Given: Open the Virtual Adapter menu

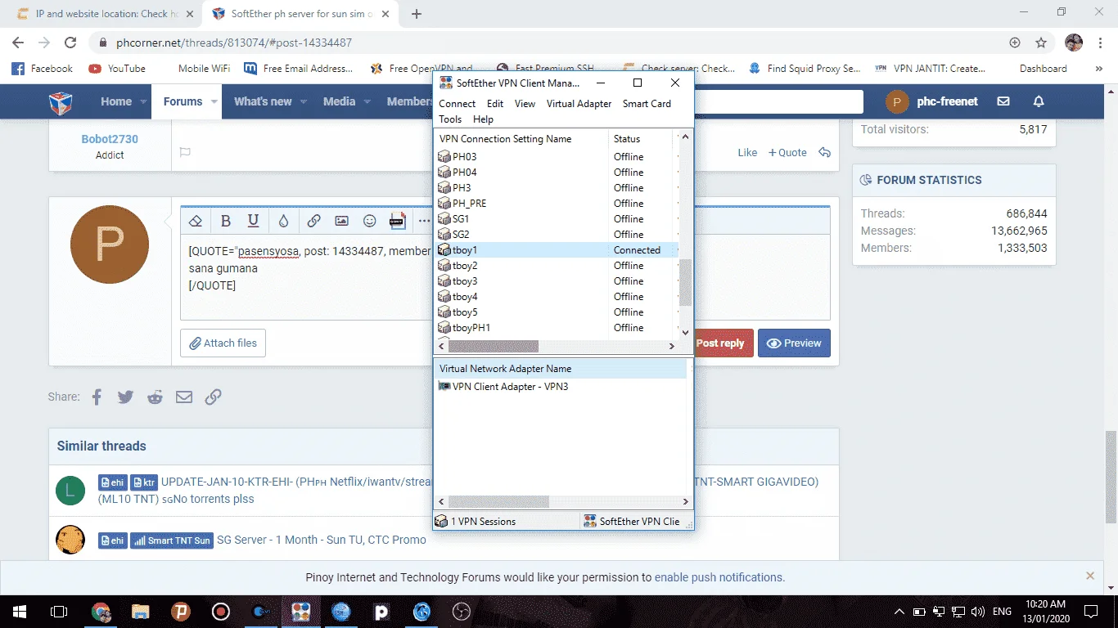Looking at the screenshot, I should point(579,104).
